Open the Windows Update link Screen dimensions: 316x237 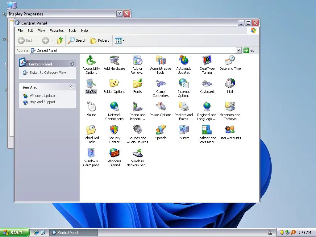point(42,96)
